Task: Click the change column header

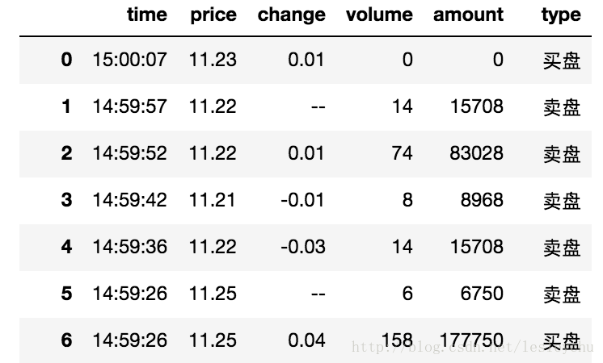Action: 292,16
